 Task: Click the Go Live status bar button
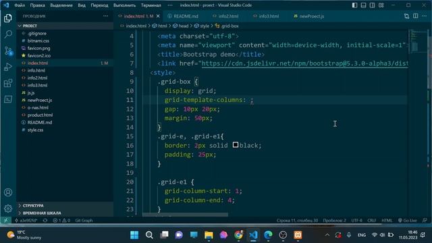408,221
